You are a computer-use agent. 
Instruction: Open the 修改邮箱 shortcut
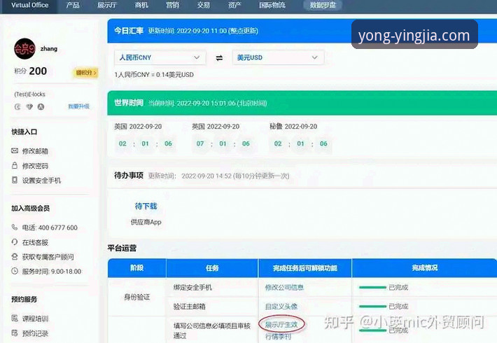[35, 151]
